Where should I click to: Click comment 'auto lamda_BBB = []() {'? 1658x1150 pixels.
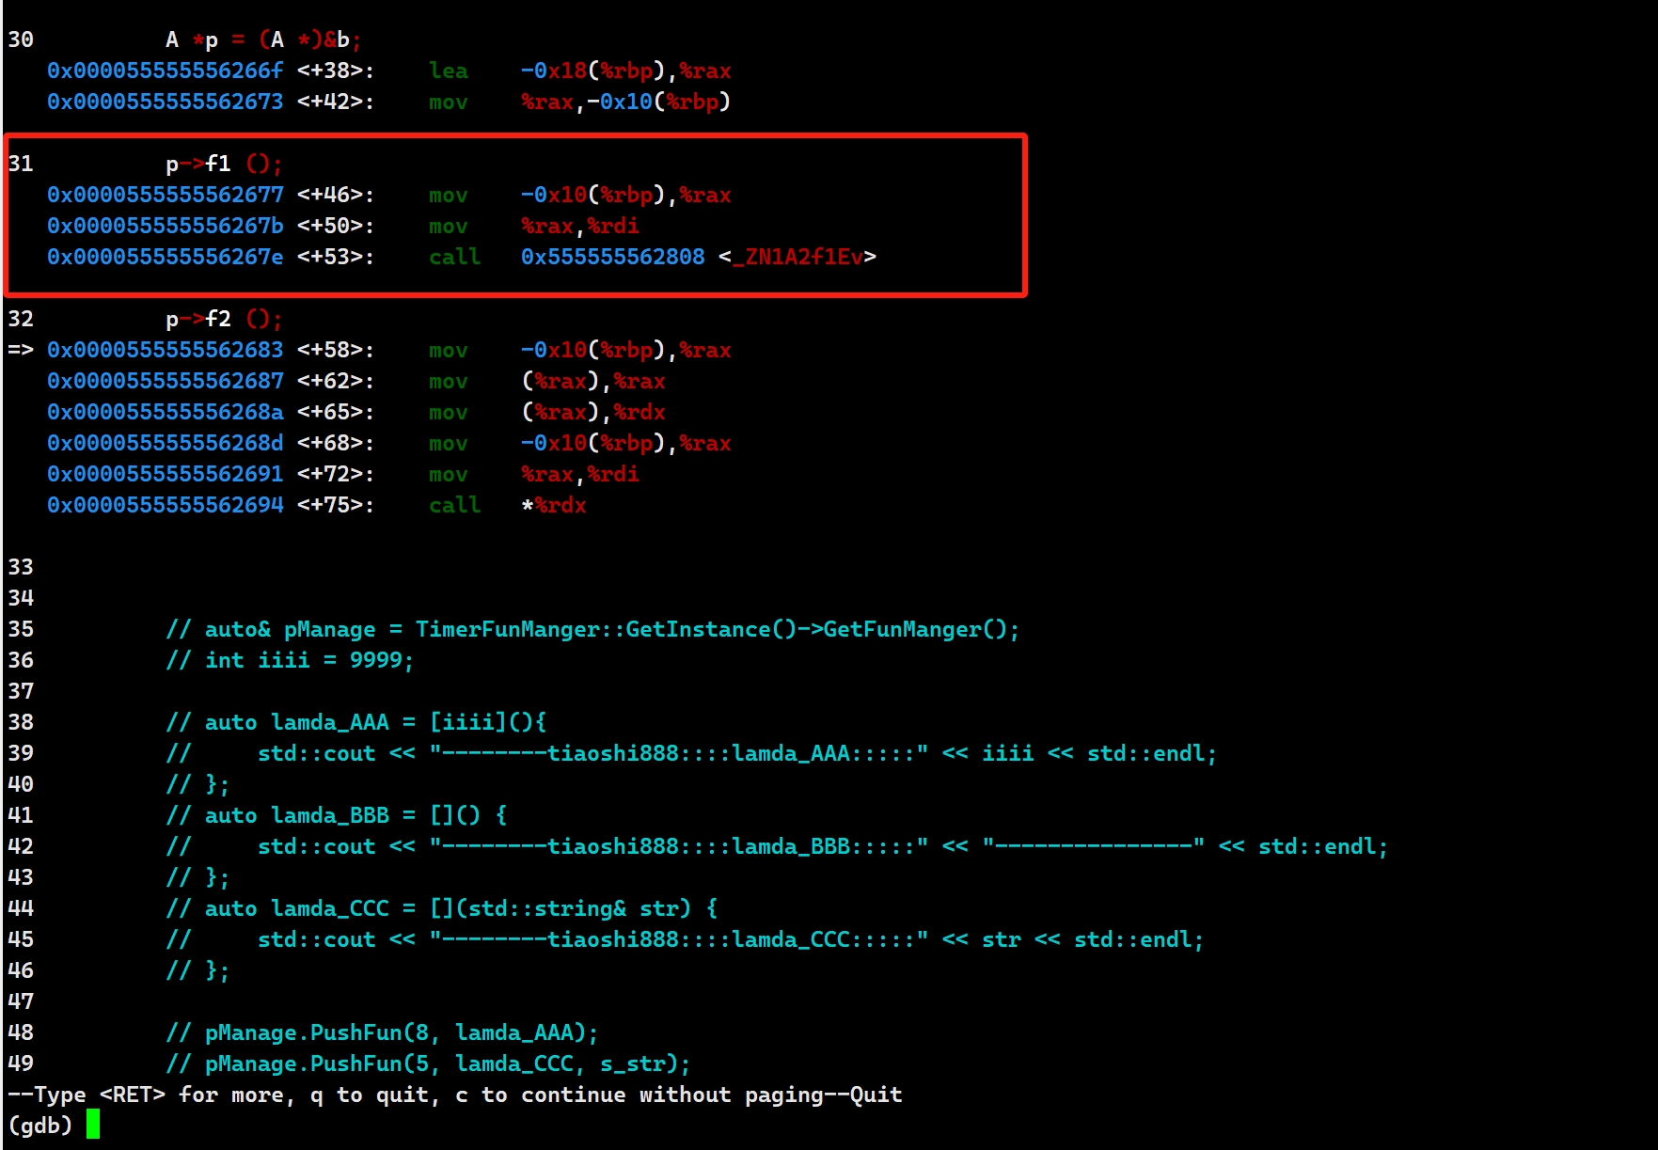click(337, 815)
